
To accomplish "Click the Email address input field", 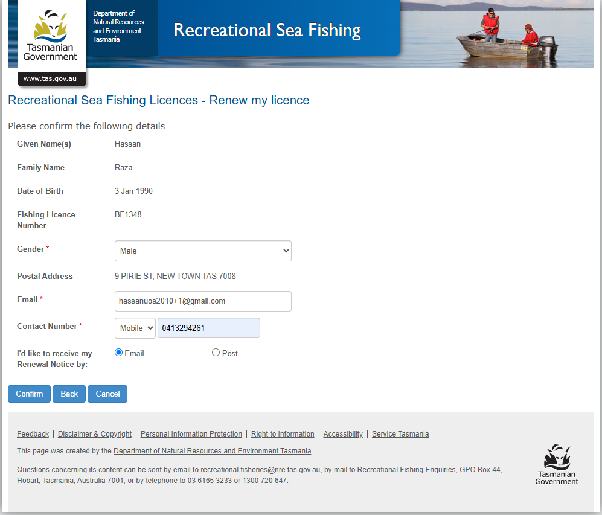I will click(x=203, y=301).
